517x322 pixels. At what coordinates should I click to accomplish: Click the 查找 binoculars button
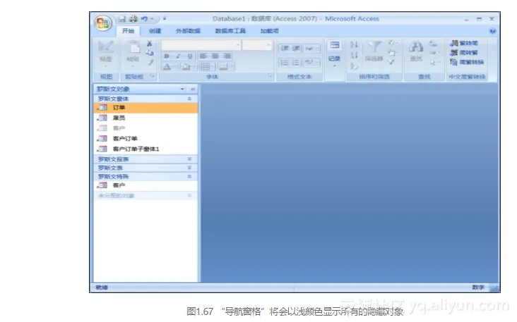[x=416, y=51]
